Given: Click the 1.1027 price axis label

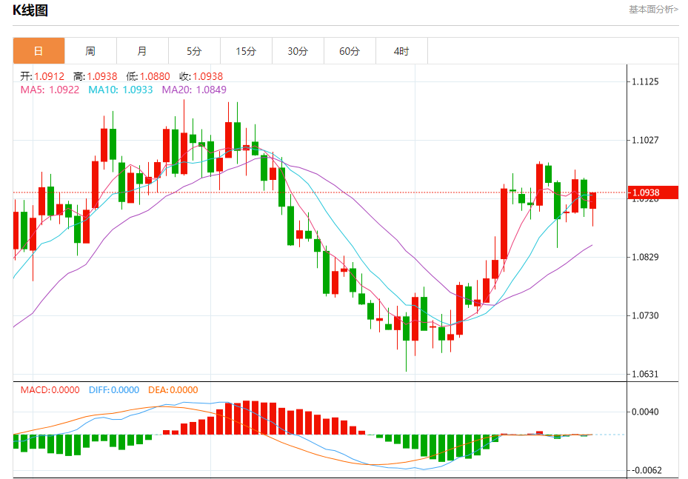Looking at the screenshot, I should [645, 140].
